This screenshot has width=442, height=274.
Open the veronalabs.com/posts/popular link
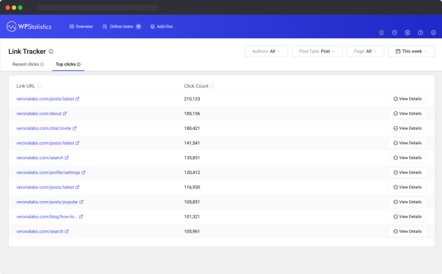pos(47,202)
